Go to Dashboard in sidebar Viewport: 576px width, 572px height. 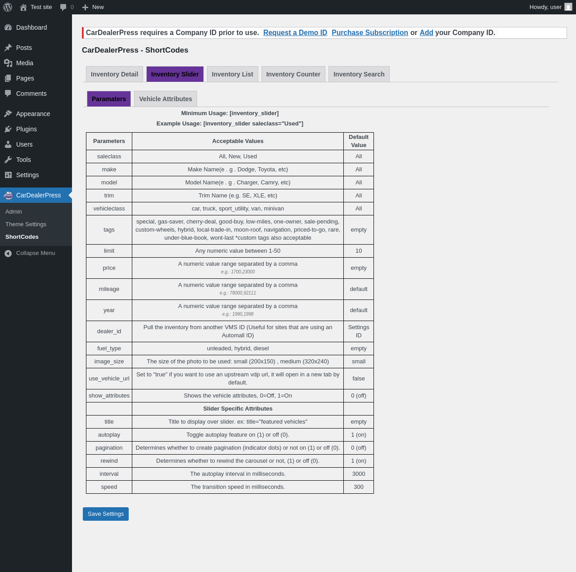pos(31,27)
